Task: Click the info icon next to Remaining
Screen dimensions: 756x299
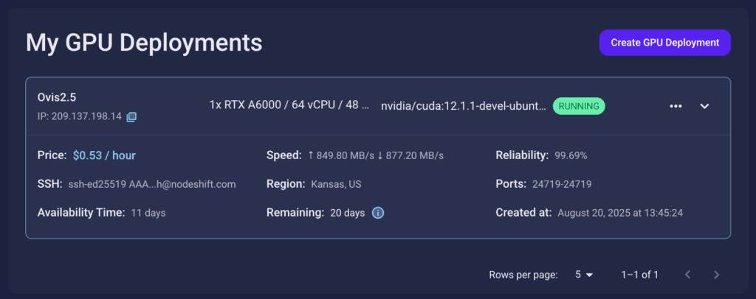Action: pyautogui.click(x=378, y=213)
